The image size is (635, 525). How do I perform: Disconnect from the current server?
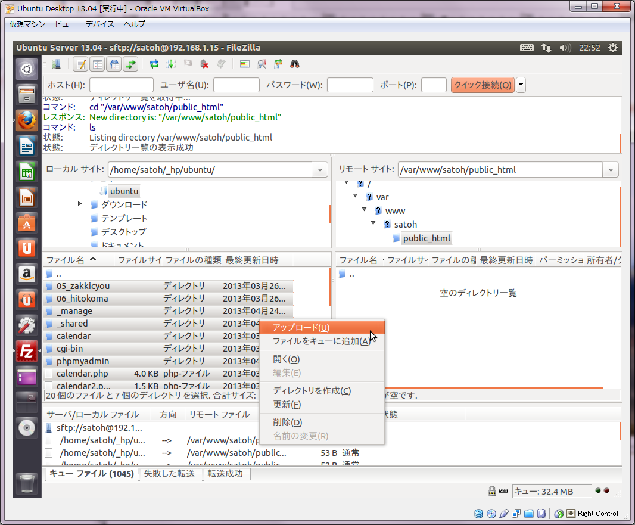click(204, 64)
